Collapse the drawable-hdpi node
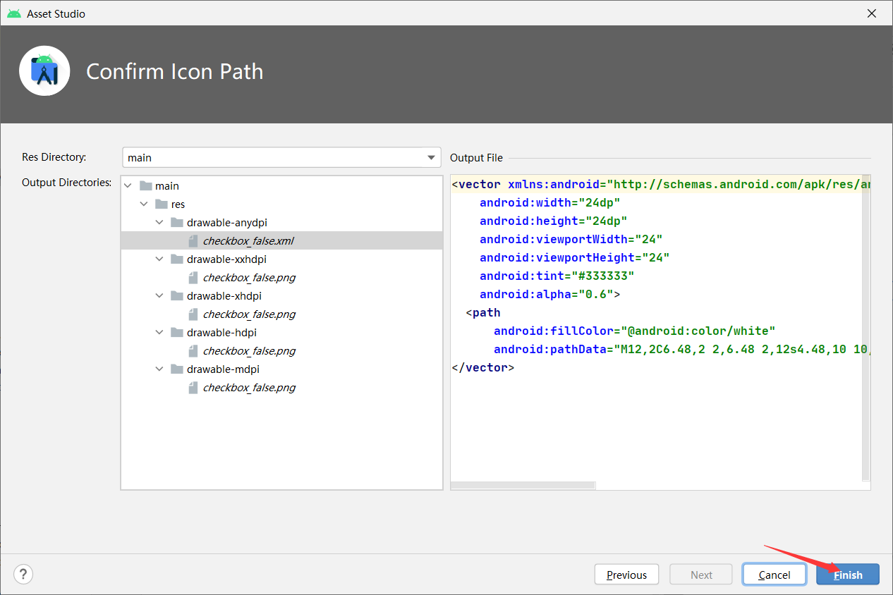The height and width of the screenshot is (595, 893). coord(159,333)
